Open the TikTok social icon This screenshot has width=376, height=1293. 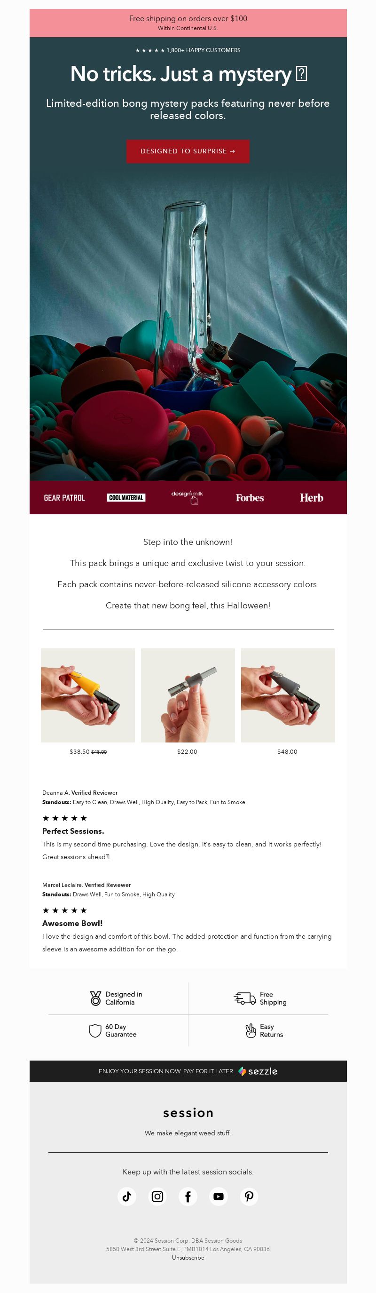pyautogui.click(x=127, y=1196)
